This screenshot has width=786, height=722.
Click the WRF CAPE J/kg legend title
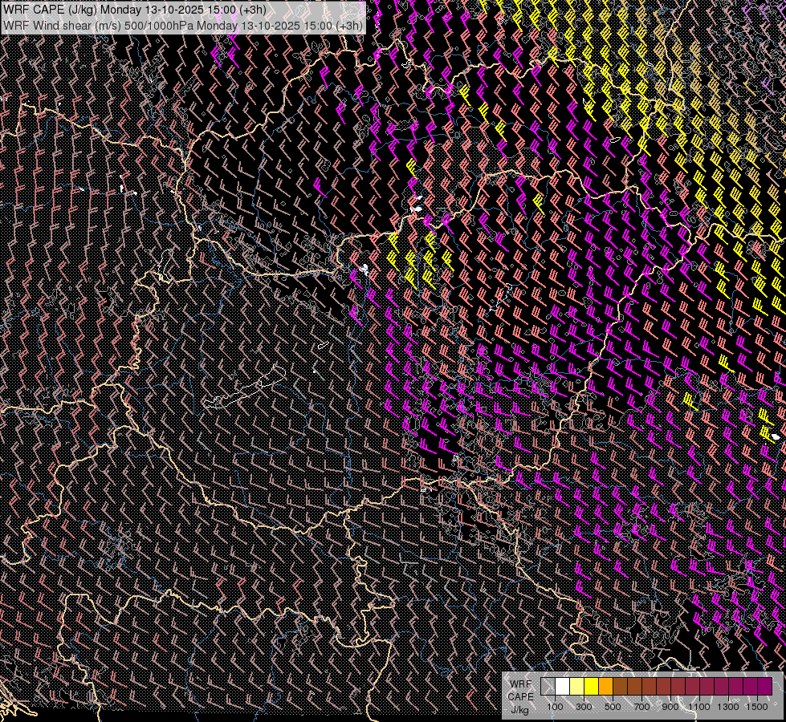tap(519, 696)
